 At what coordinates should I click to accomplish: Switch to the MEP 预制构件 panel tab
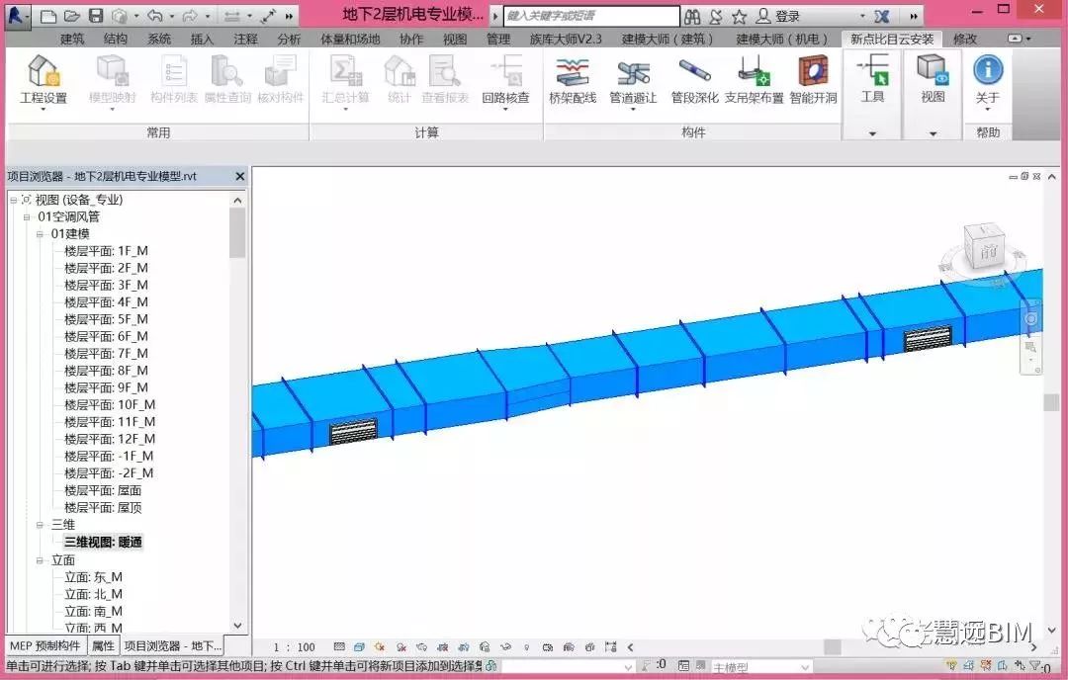[44, 646]
